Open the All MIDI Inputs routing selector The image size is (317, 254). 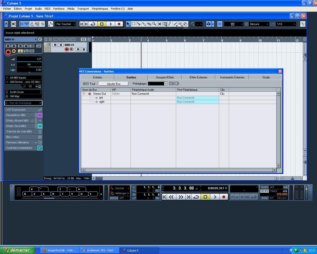click(x=24, y=78)
